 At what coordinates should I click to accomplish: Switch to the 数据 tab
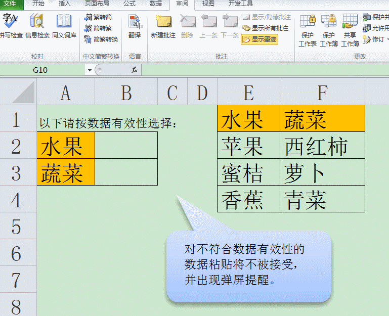click(156, 4)
